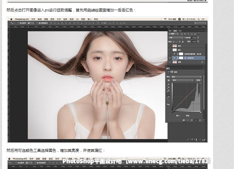The width and height of the screenshot is (234, 169).
Task: Select the curves adjustment icon in Properties
Action: click(168, 72)
